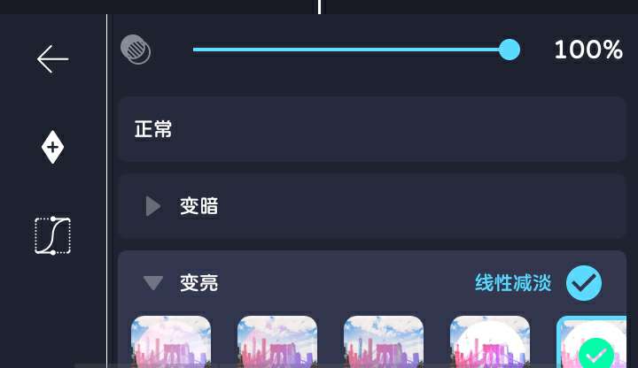Expand the 变暗 group with the triangle
638x368 pixels.
click(153, 206)
